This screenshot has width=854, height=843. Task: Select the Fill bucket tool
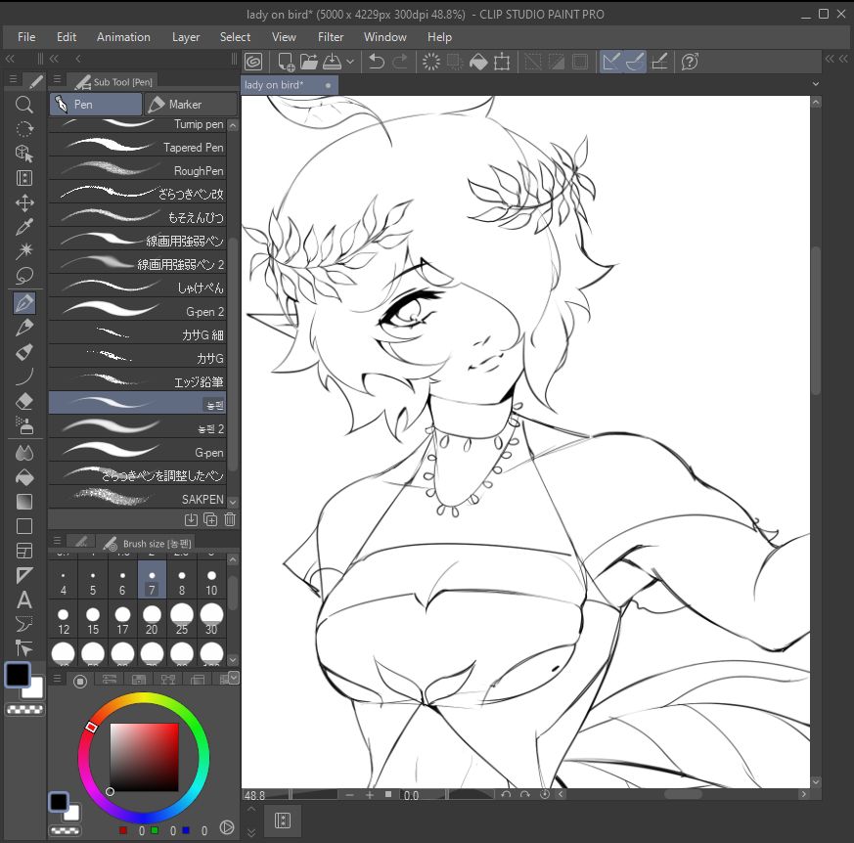point(23,477)
